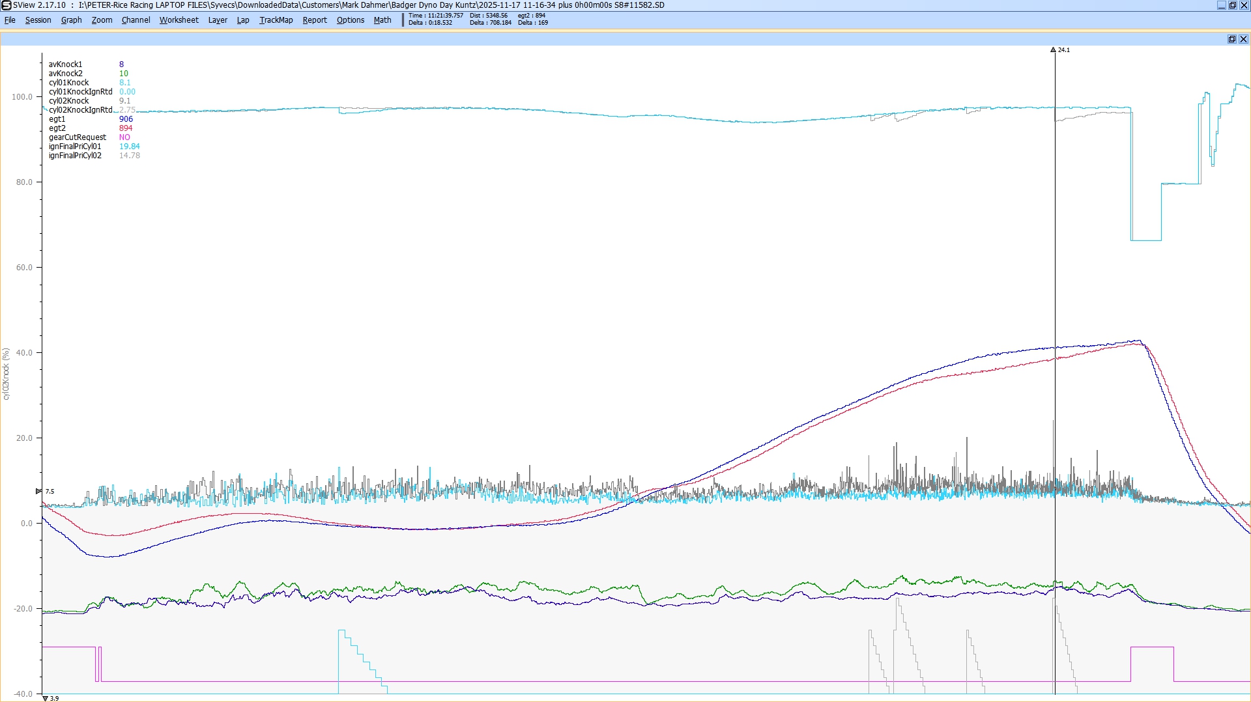
Task: Open the Worksheet menu
Action: [179, 20]
